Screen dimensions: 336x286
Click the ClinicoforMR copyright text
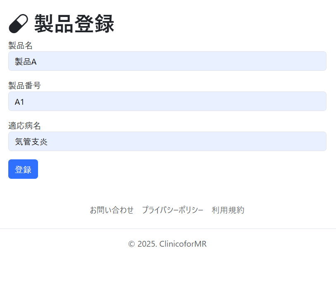167,244
